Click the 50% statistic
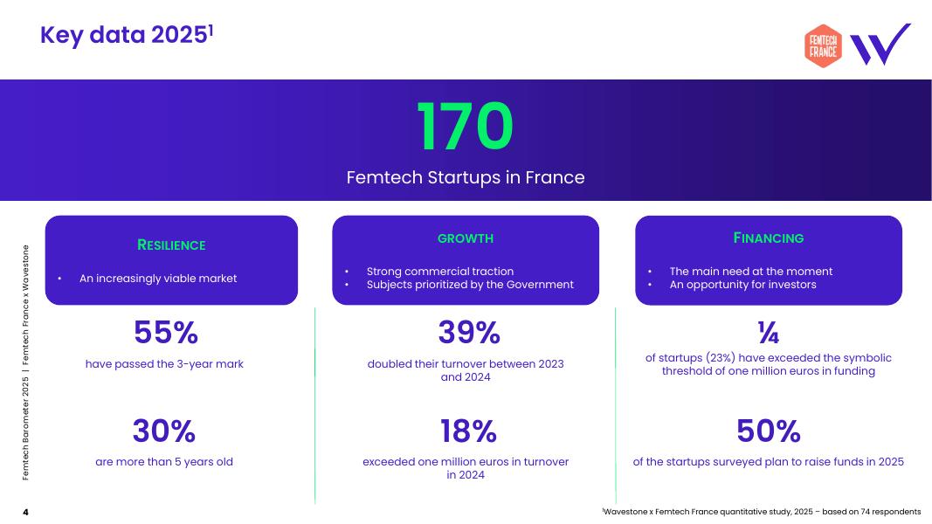The height and width of the screenshot is (524, 932). [769, 431]
